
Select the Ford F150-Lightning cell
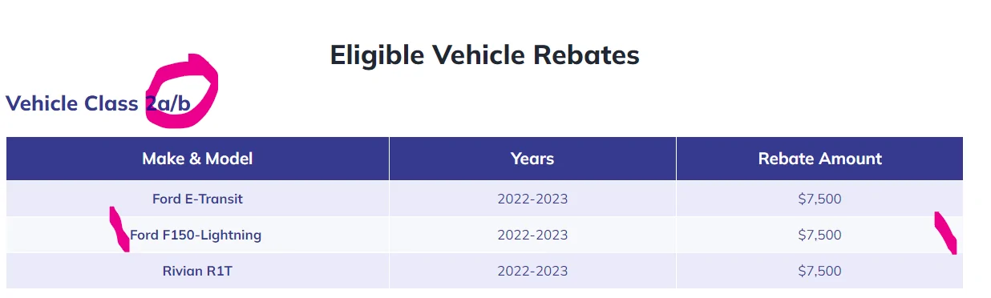pyautogui.click(x=197, y=235)
